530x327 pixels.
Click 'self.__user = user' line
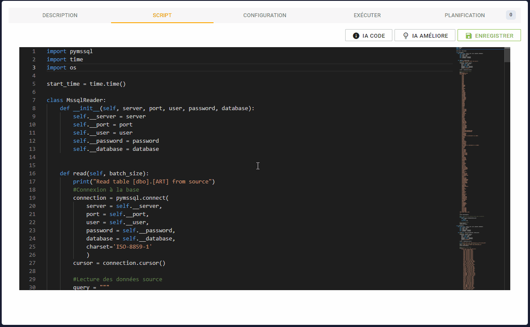point(103,132)
